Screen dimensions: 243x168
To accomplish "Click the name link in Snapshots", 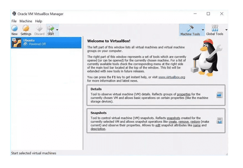I will tap(197, 125).
